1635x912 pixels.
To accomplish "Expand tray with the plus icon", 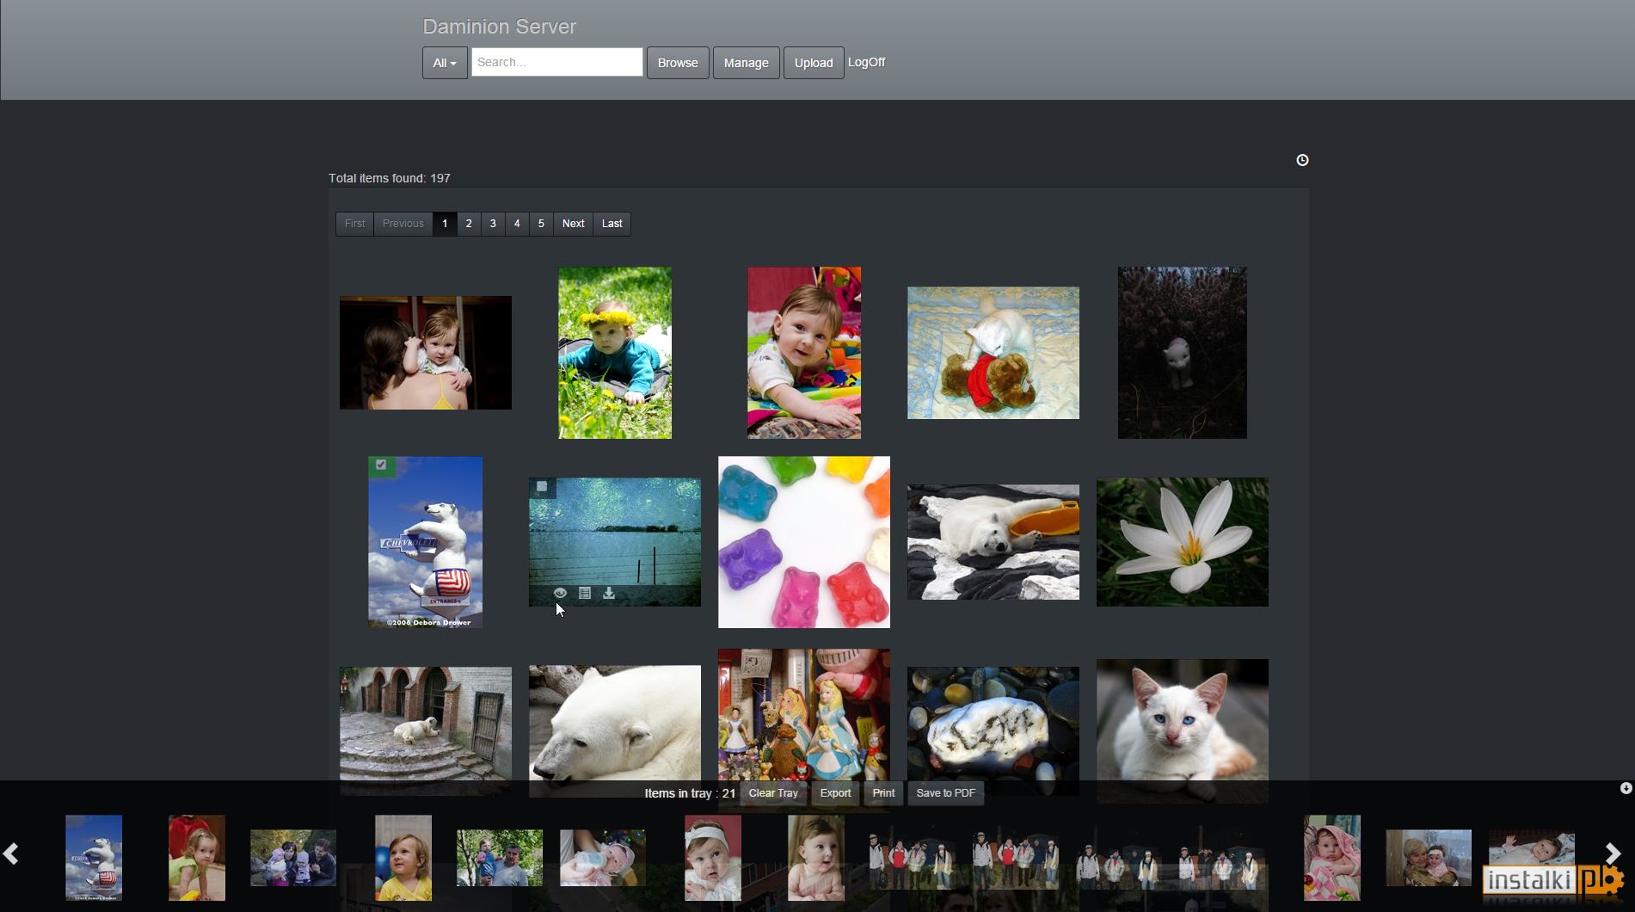I will 1626,788.
